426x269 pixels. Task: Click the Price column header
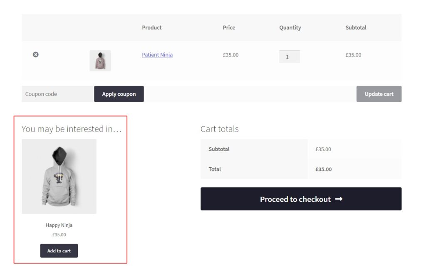[229, 27]
